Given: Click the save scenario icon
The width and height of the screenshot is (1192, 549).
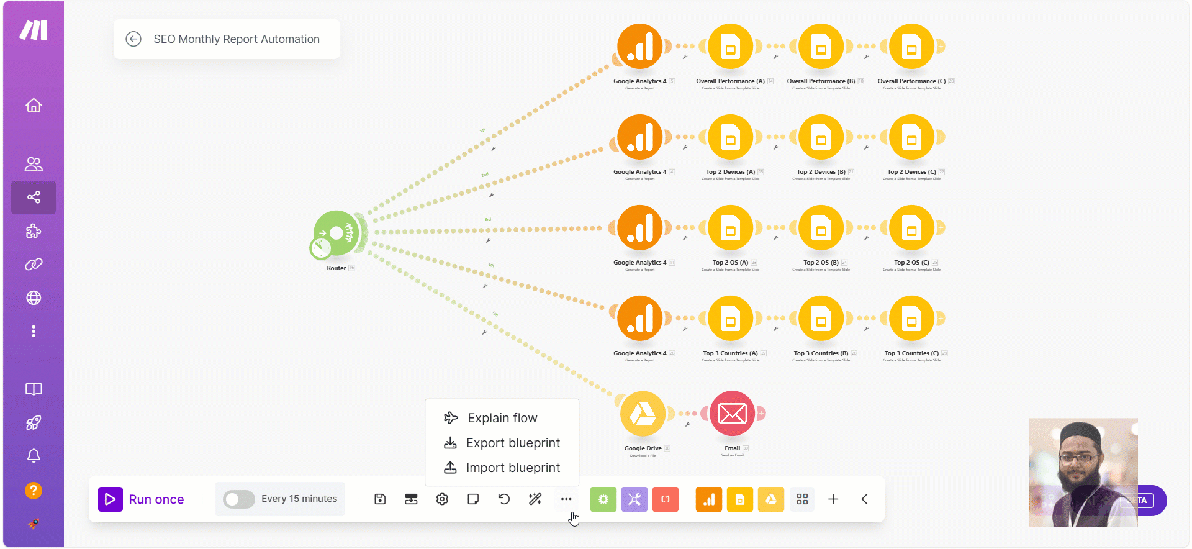Looking at the screenshot, I should coord(380,499).
